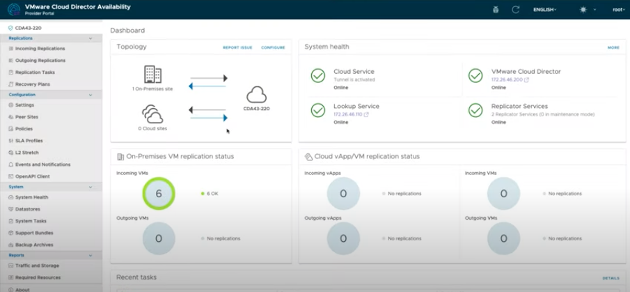The width and height of the screenshot is (630, 292).
Task: Click the '0 Cloud sites' label
Action: (152, 129)
